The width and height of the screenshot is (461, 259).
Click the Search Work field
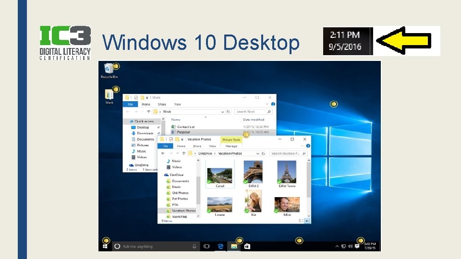(x=254, y=112)
